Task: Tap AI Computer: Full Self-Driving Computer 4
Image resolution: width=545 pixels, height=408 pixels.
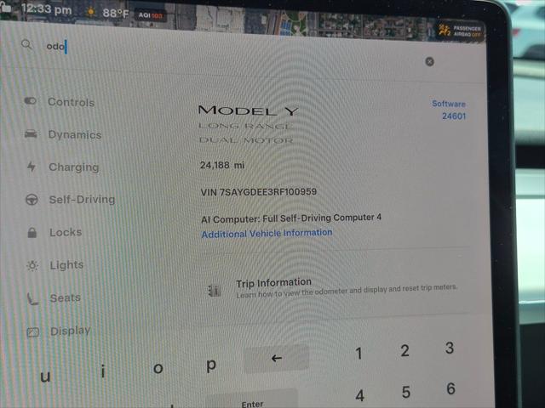Action: [291, 218]
